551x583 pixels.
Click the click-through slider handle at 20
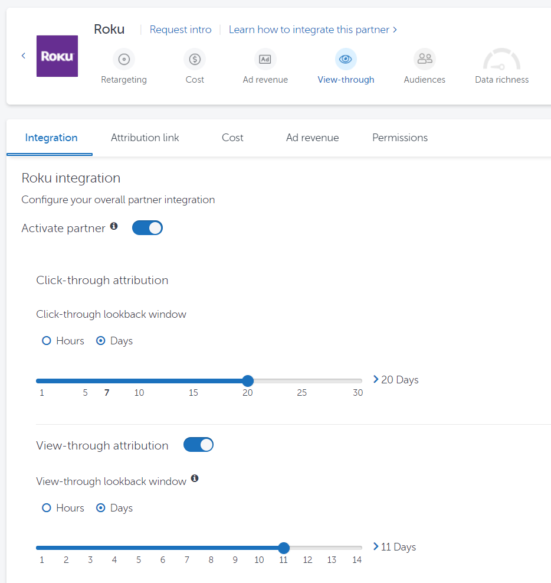pos(248,381)
